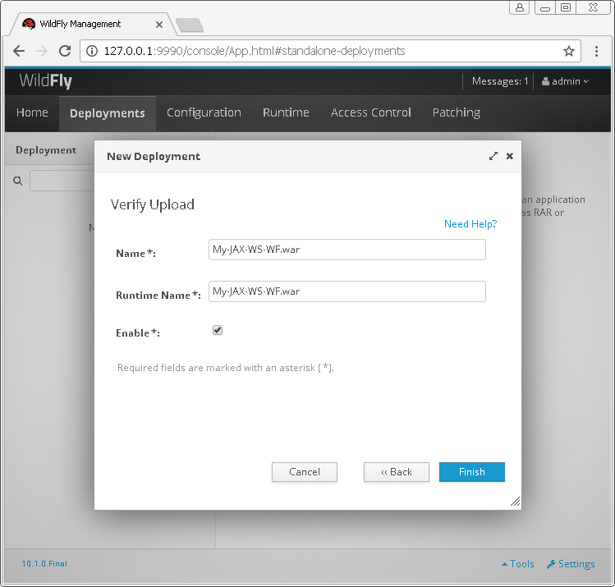Click the site information icon in address bar
This screenshot has height=587, width=615.
pos(92,51)
